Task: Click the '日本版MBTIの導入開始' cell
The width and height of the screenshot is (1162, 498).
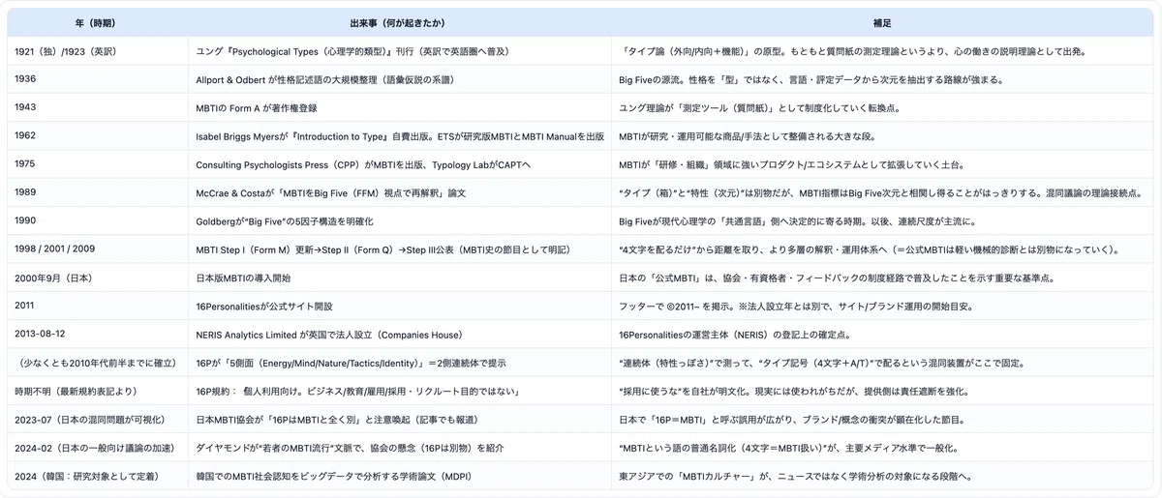Action: tap(399, 278)
